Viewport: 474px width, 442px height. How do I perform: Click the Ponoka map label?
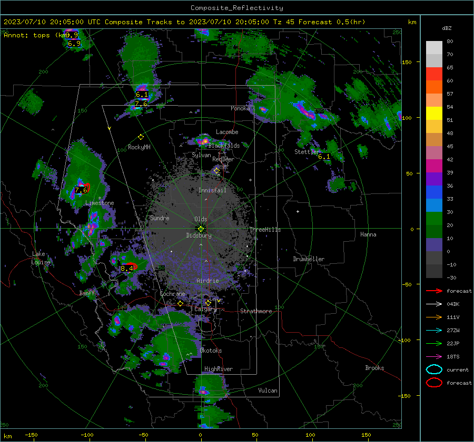tap(240, 108)
